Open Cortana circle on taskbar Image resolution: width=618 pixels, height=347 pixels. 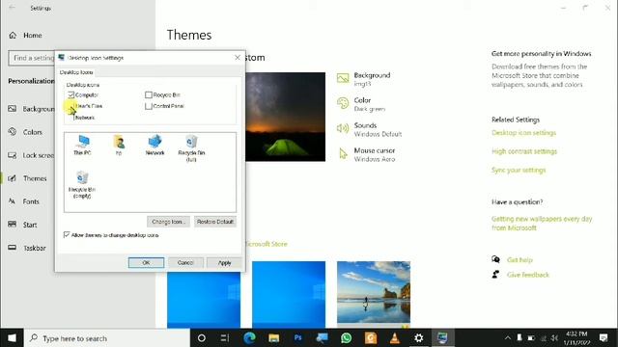click(202, 338)
